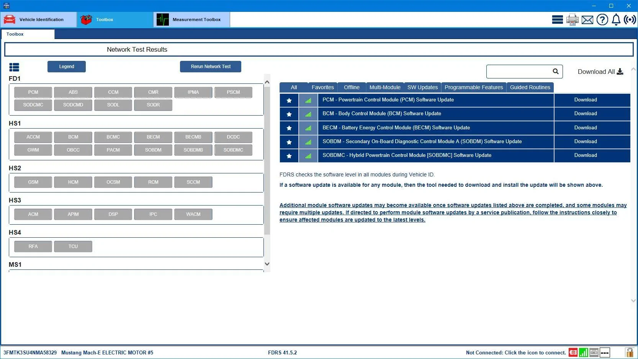The image size is (638, 359).
Task: Toggle the module list view icon
Action: click(14, 67)
